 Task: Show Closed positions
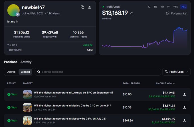[x=25, y=72]
